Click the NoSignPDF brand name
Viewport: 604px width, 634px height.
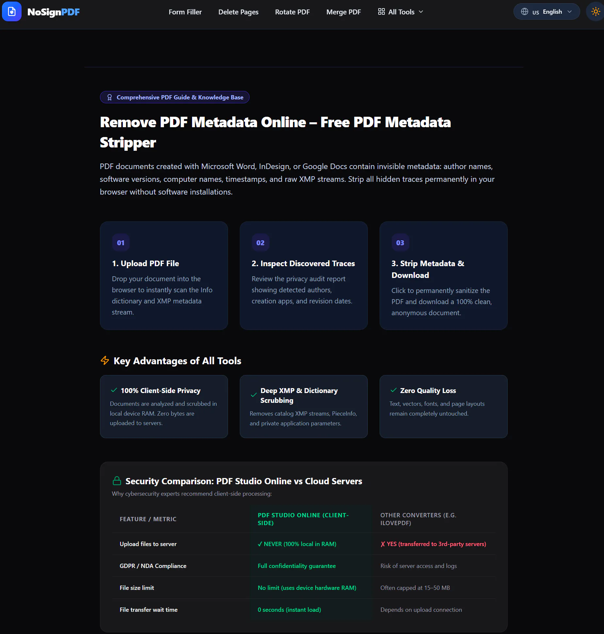53,12
